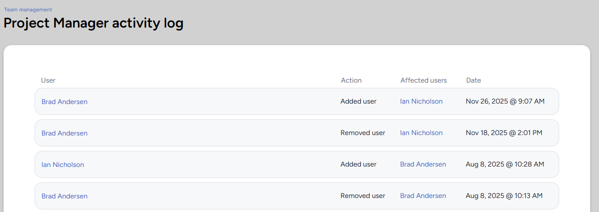Click the User column header
This screenshot has height=212, width=599.
pyautogui.click(x=48, y=80)
